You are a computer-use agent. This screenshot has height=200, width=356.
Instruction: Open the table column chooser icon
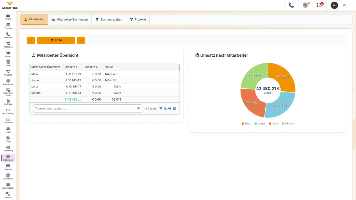174,109
